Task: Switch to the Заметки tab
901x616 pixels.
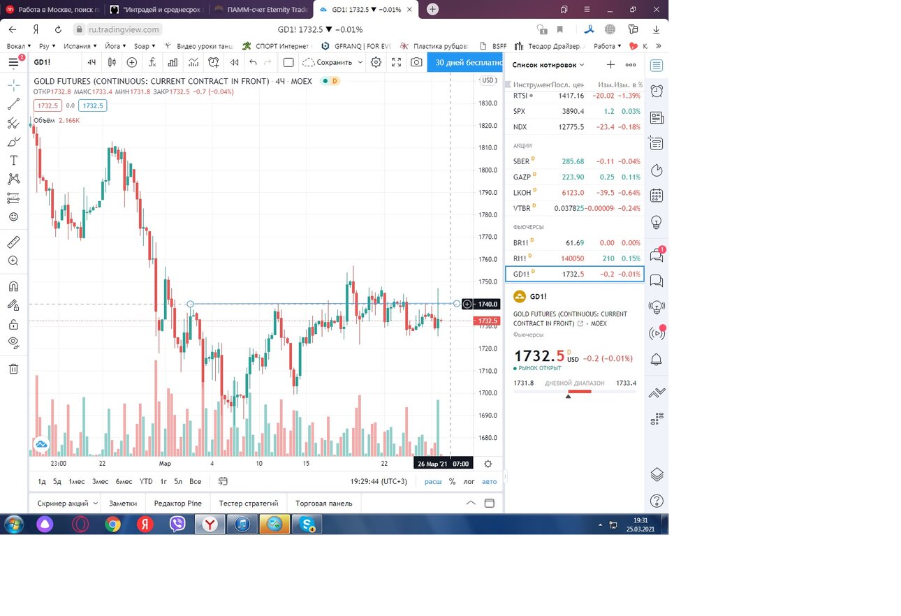Action: [123, 503]
